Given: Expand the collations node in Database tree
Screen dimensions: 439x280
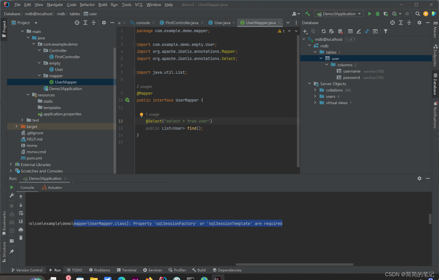Looking at the screenshot, I should point(315,90).
